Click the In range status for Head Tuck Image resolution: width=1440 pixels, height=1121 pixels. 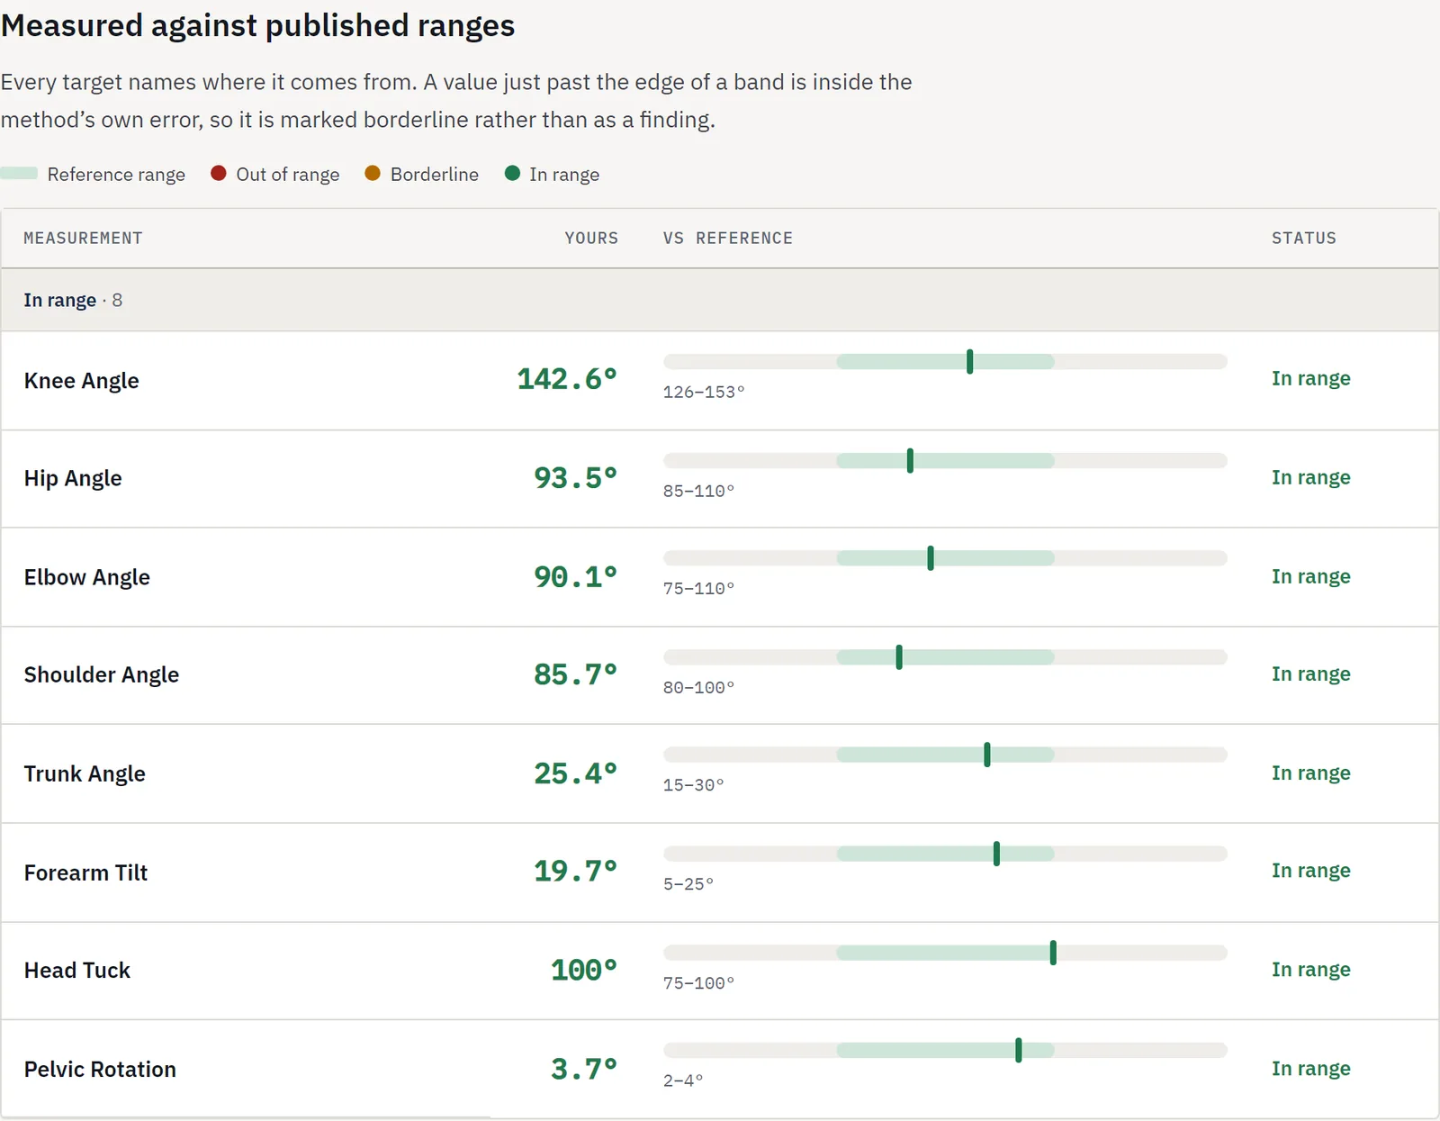[1310, 970]
